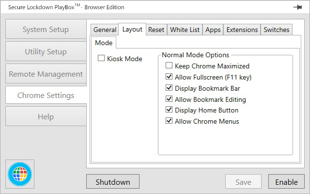The width and height of the screenshot is (310, 194).
Task: Select Chrome Settings section
Action: click(x=46, y=95)
